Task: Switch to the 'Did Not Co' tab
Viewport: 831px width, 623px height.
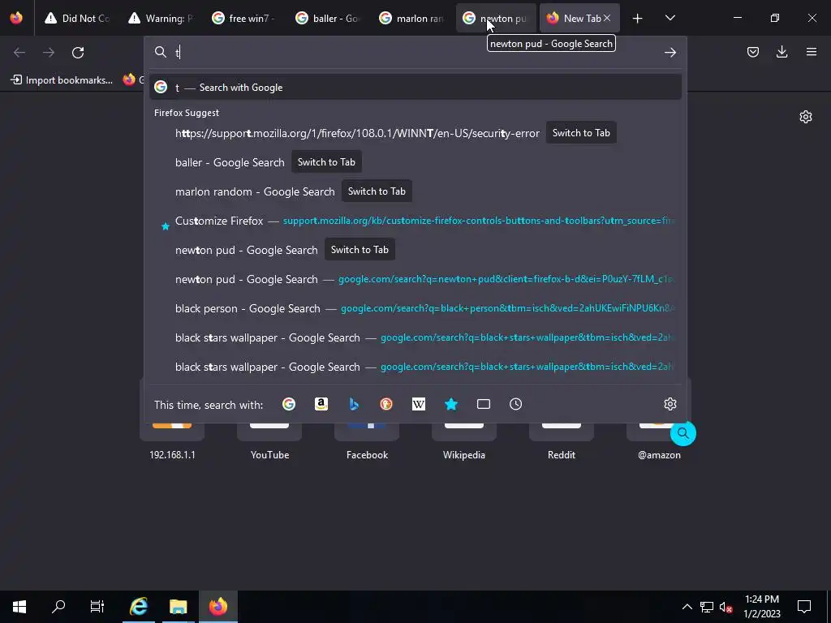Action: click(x=77, y=19)
